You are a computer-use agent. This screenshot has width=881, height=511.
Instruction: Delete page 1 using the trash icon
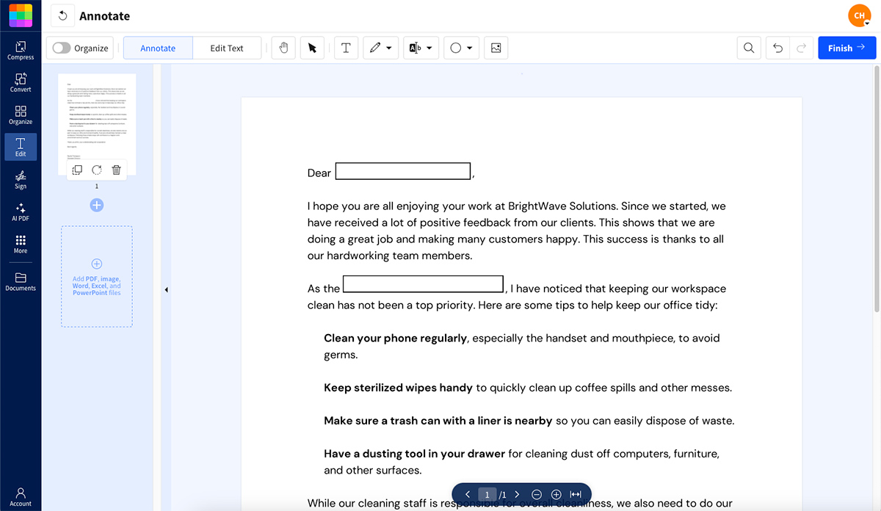click(116, 170)
